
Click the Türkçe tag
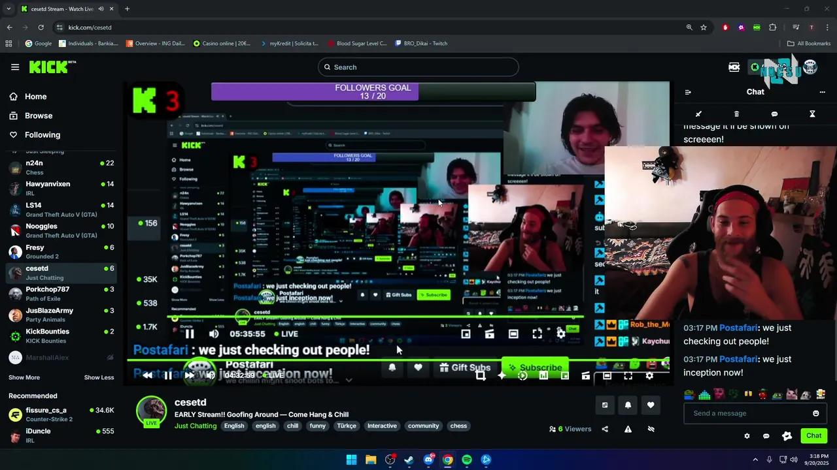tap(347, 426)
